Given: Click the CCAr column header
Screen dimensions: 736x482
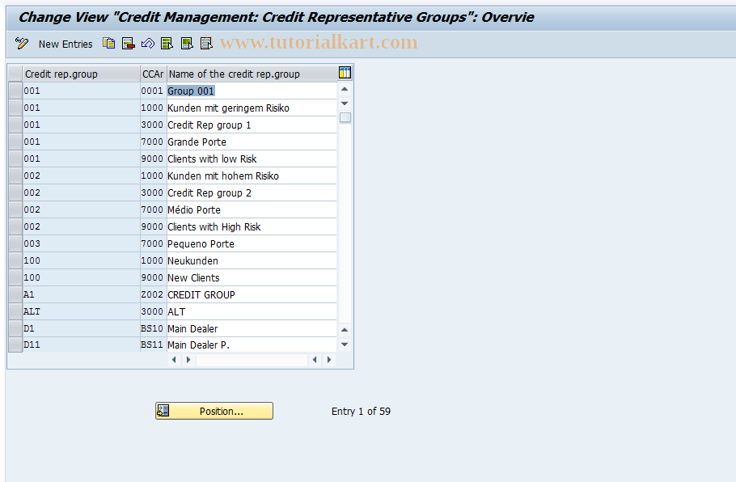Looking at the screenshot, I should pos(153,74).
